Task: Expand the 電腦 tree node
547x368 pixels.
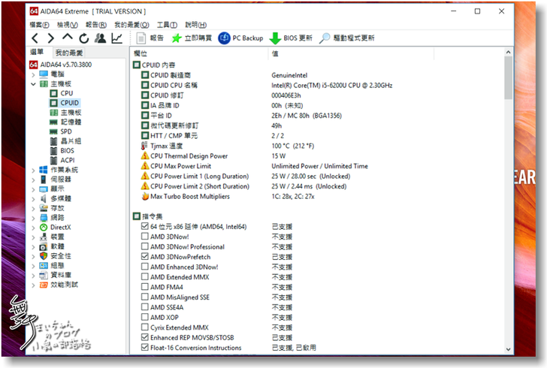Action: (33, 74)
